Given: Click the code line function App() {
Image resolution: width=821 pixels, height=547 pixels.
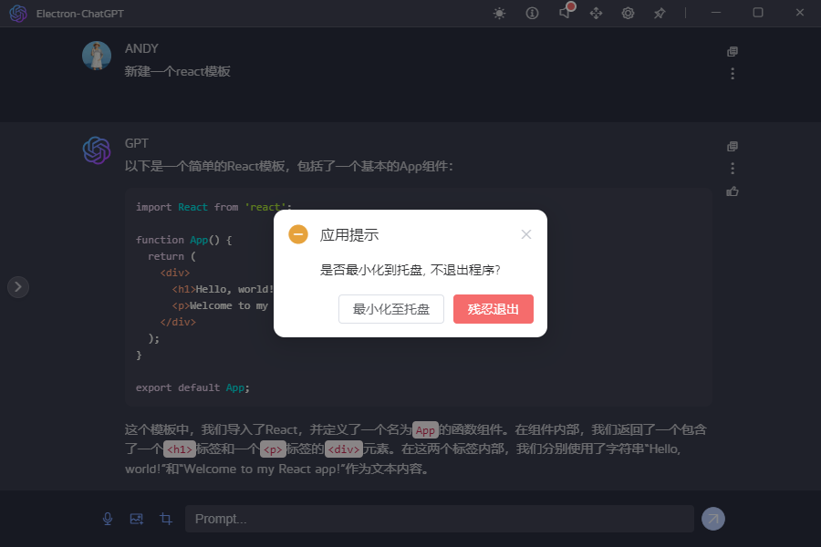Looking at the screenshot, I should coord(183,240).
